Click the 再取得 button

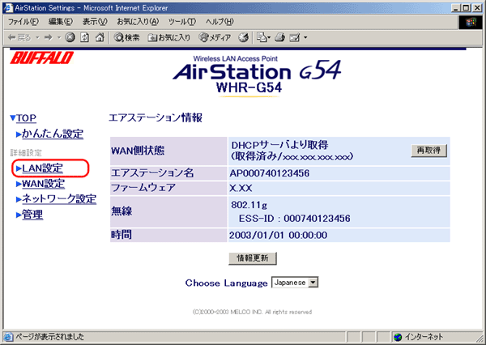pyautogui.click(x=429, y=151)
